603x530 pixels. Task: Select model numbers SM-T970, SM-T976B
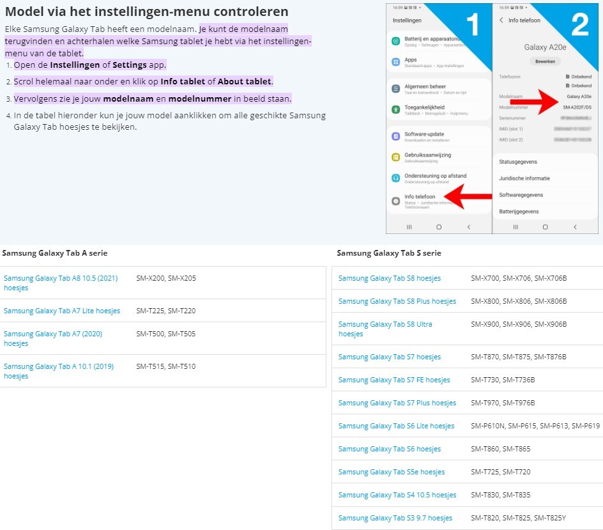point(503,403)
